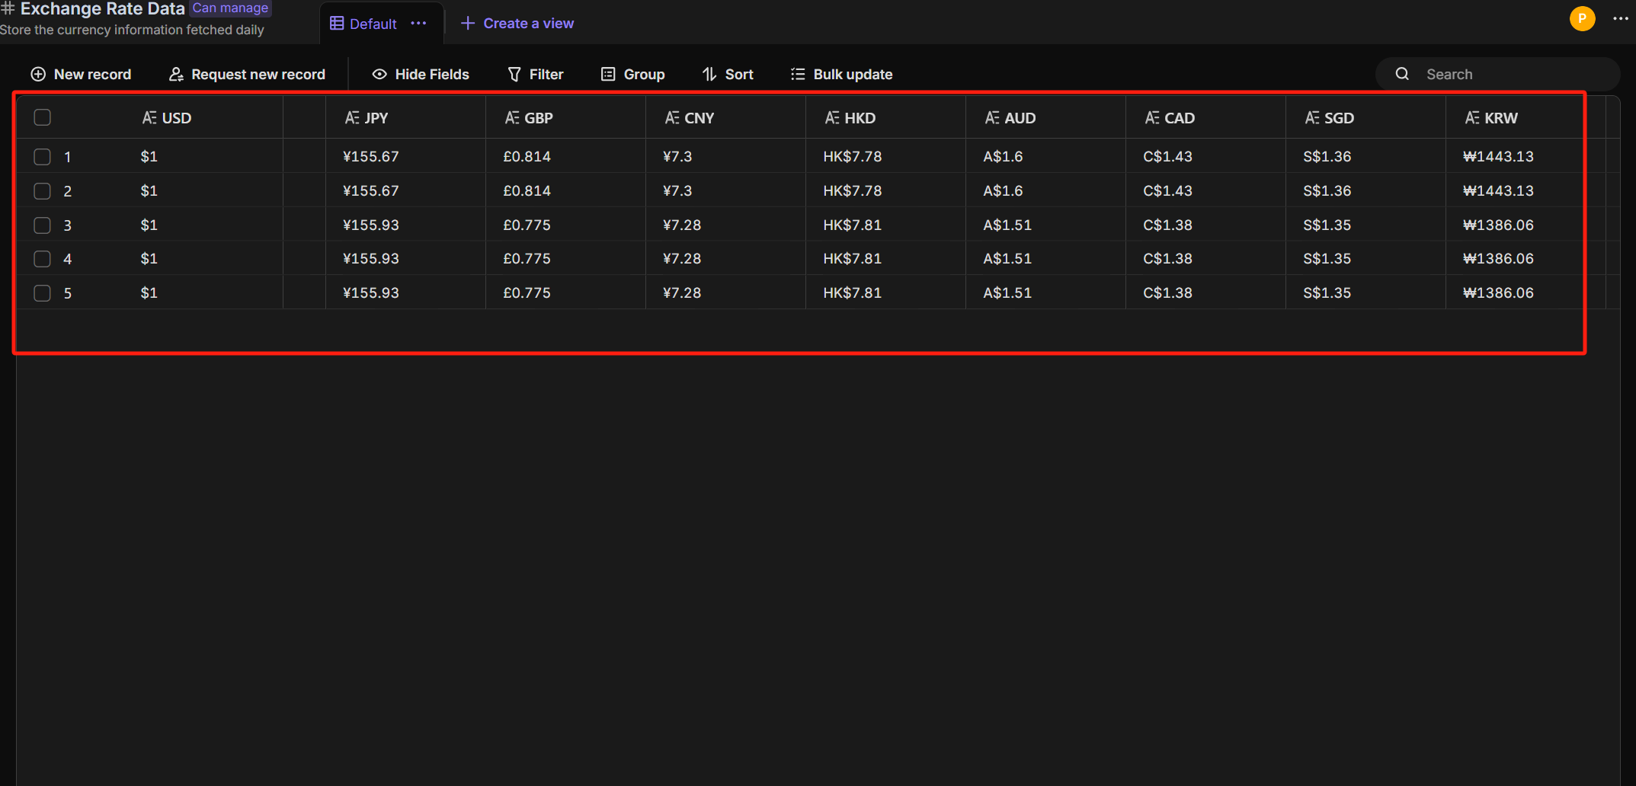
Task: Open the top-right more options ellipsis
Action: click(x=1621, y=18)
